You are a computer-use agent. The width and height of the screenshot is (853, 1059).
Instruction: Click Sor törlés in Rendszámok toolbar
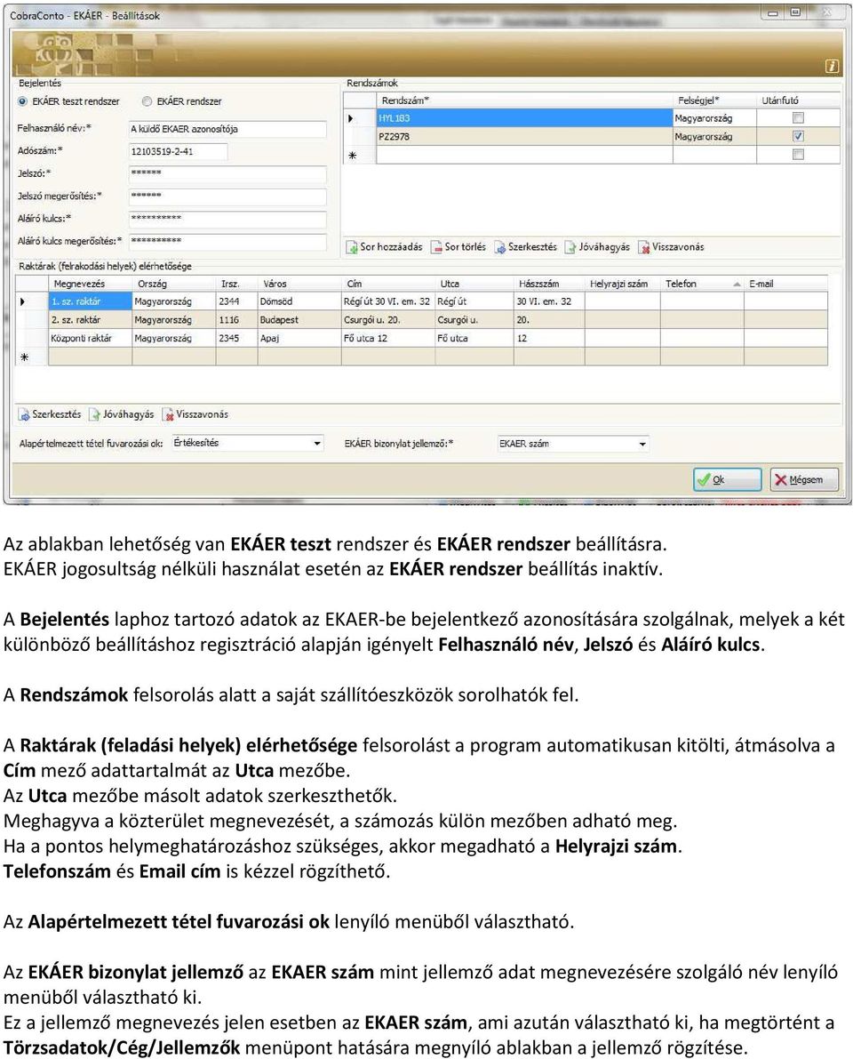tap(458, 247)
